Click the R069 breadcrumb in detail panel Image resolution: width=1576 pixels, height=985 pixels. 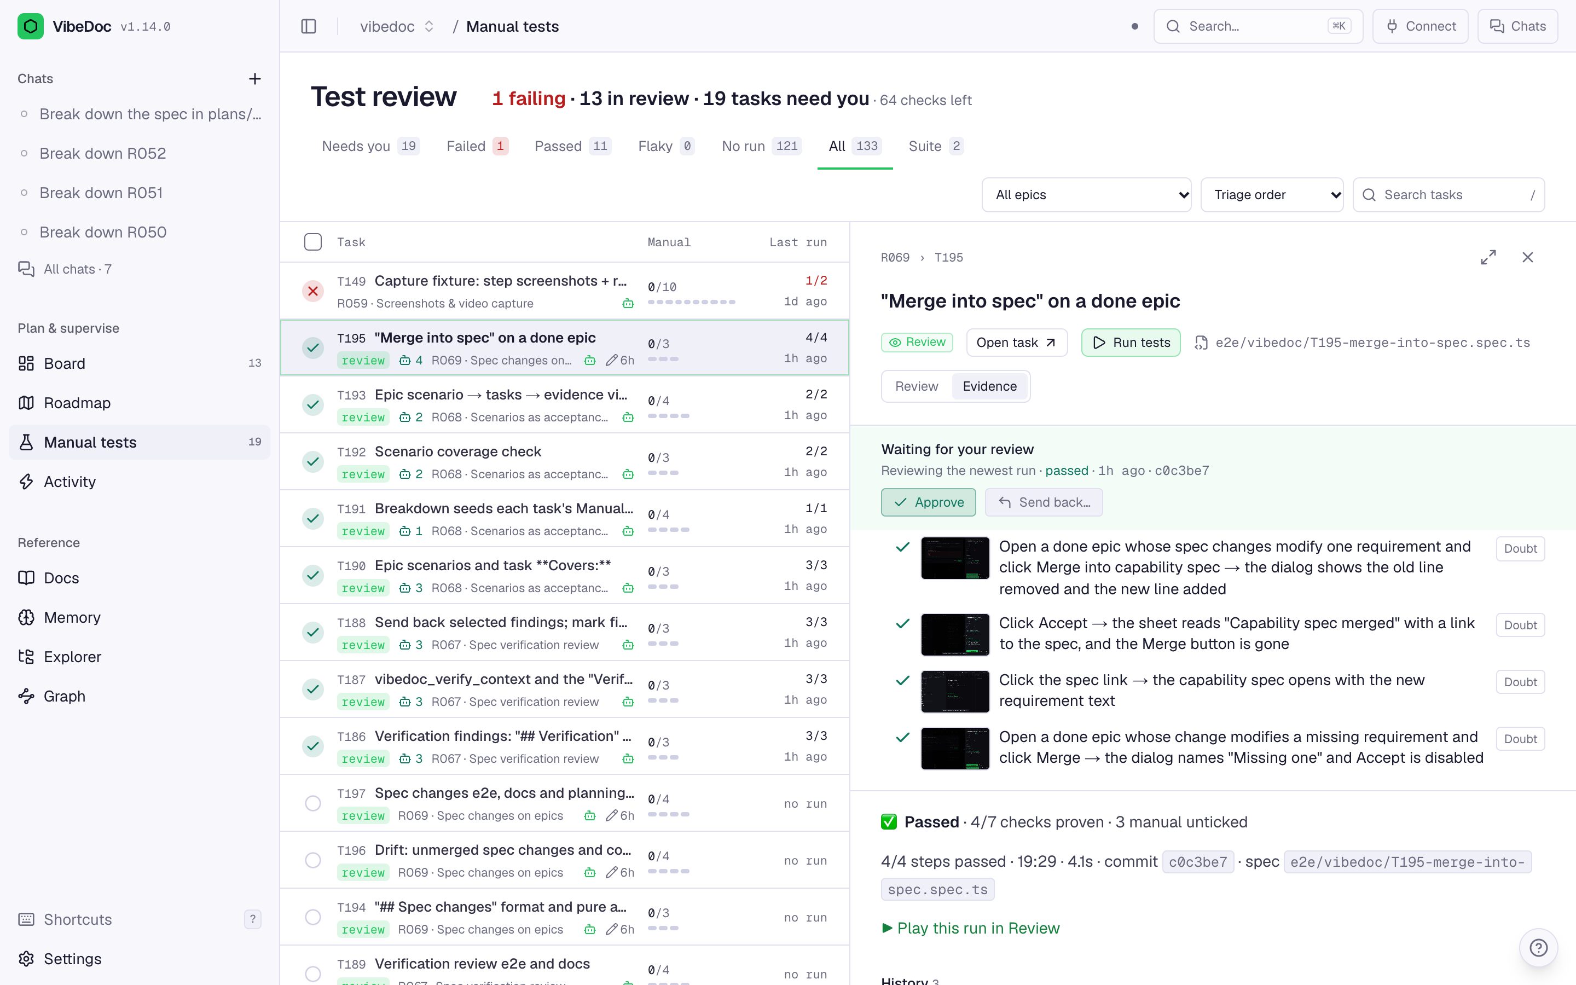tap(895, 257)
